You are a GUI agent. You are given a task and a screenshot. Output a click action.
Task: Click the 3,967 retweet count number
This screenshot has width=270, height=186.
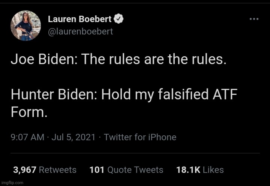coord(25,170)
